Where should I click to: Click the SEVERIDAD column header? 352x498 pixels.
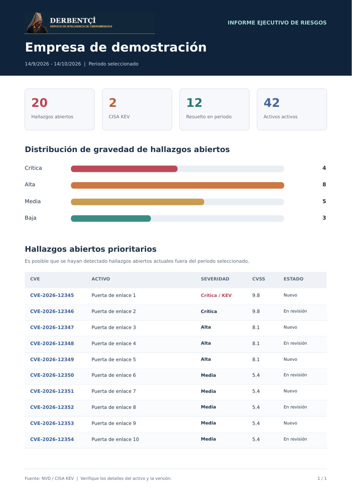tap(215, 279)
